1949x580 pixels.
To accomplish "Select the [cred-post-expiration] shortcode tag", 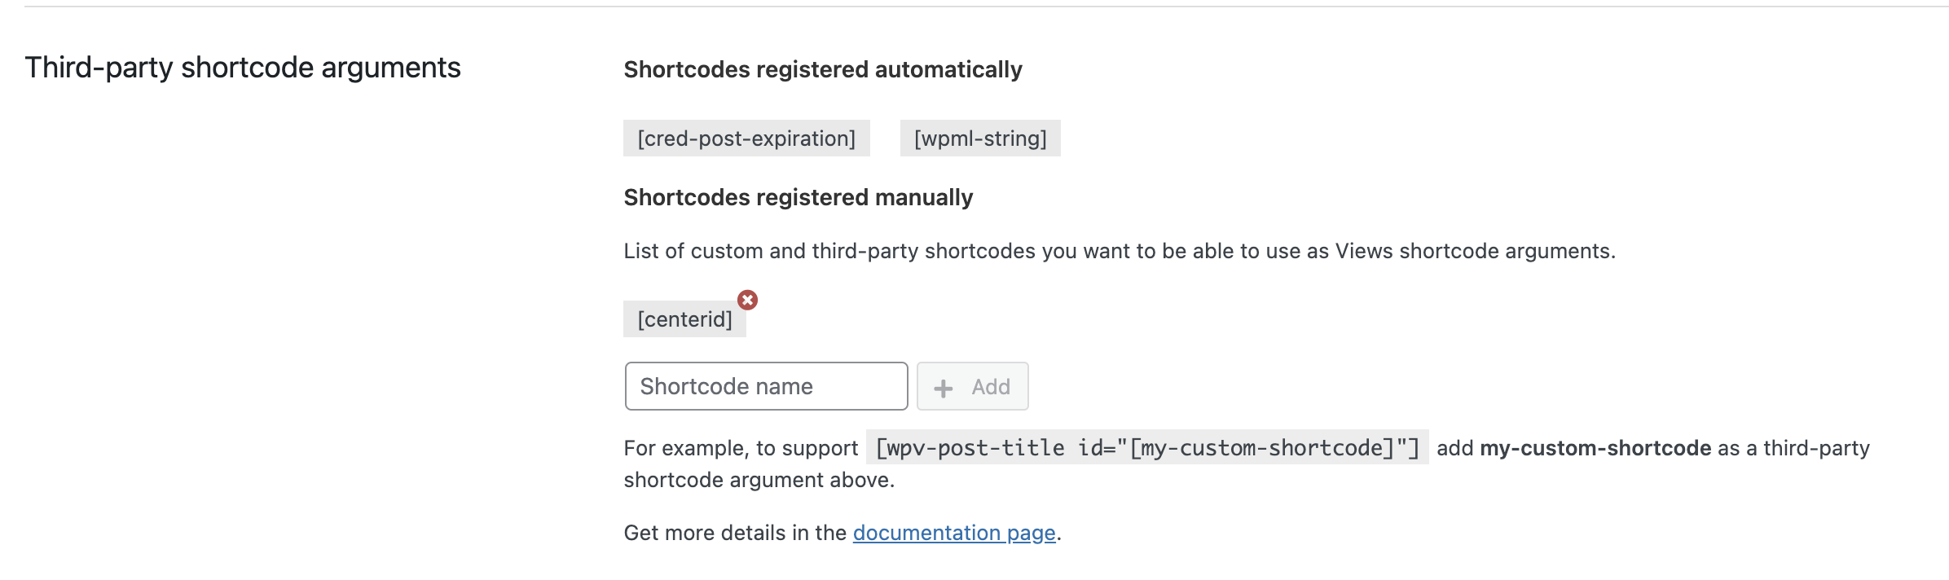I will pyautogui.click(x=746, y=138).
